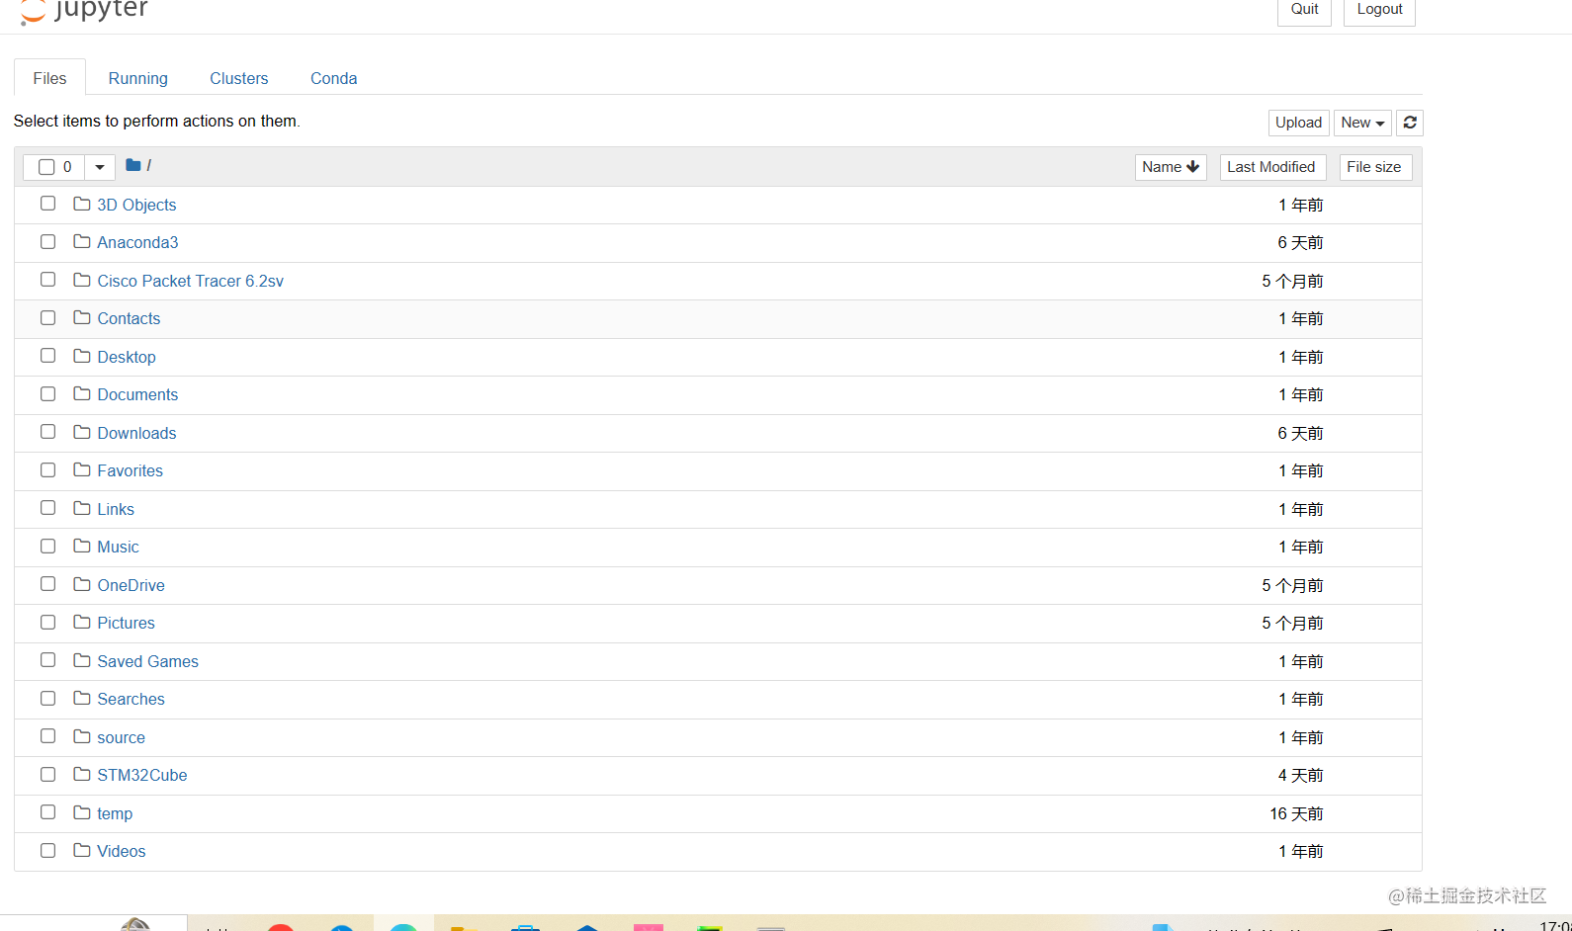
Task: Check the box for STM32Cube
Action: pyautogui.click(x=47, y=774)
